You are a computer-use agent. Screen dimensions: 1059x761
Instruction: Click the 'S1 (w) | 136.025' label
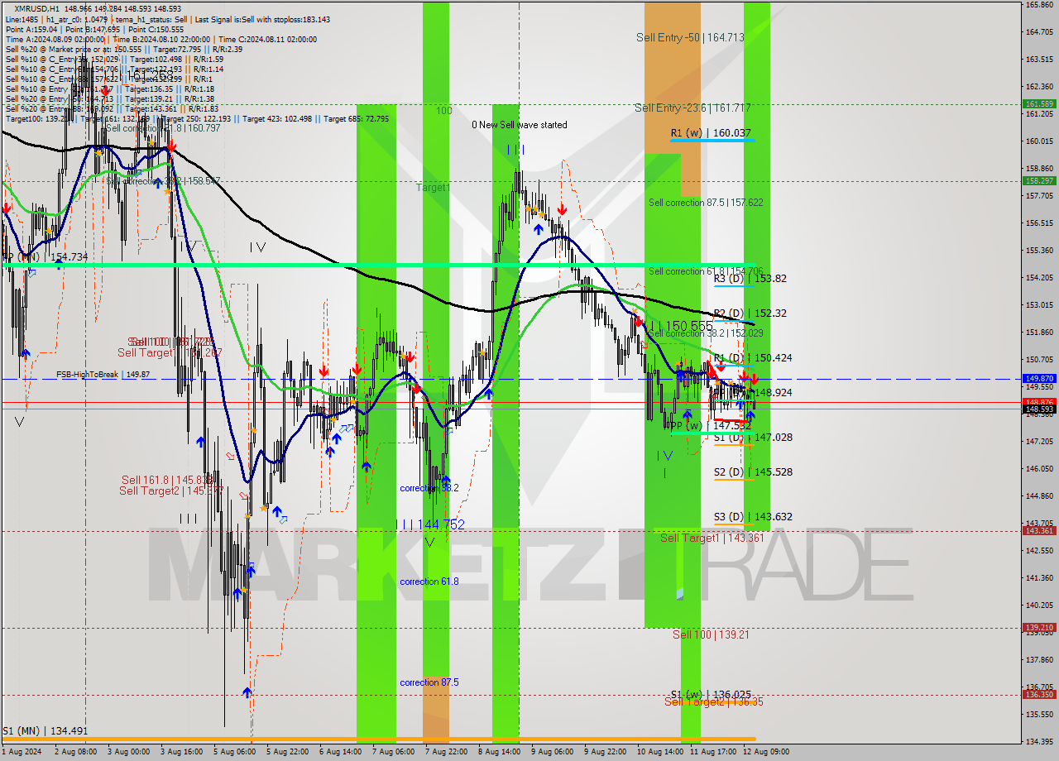(x=711, y=695)
